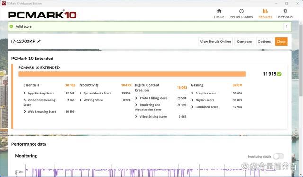The height and width of the screenshot is (177, 303).
Task: Open the Options gear icon
Action: [x=285, y=11]
